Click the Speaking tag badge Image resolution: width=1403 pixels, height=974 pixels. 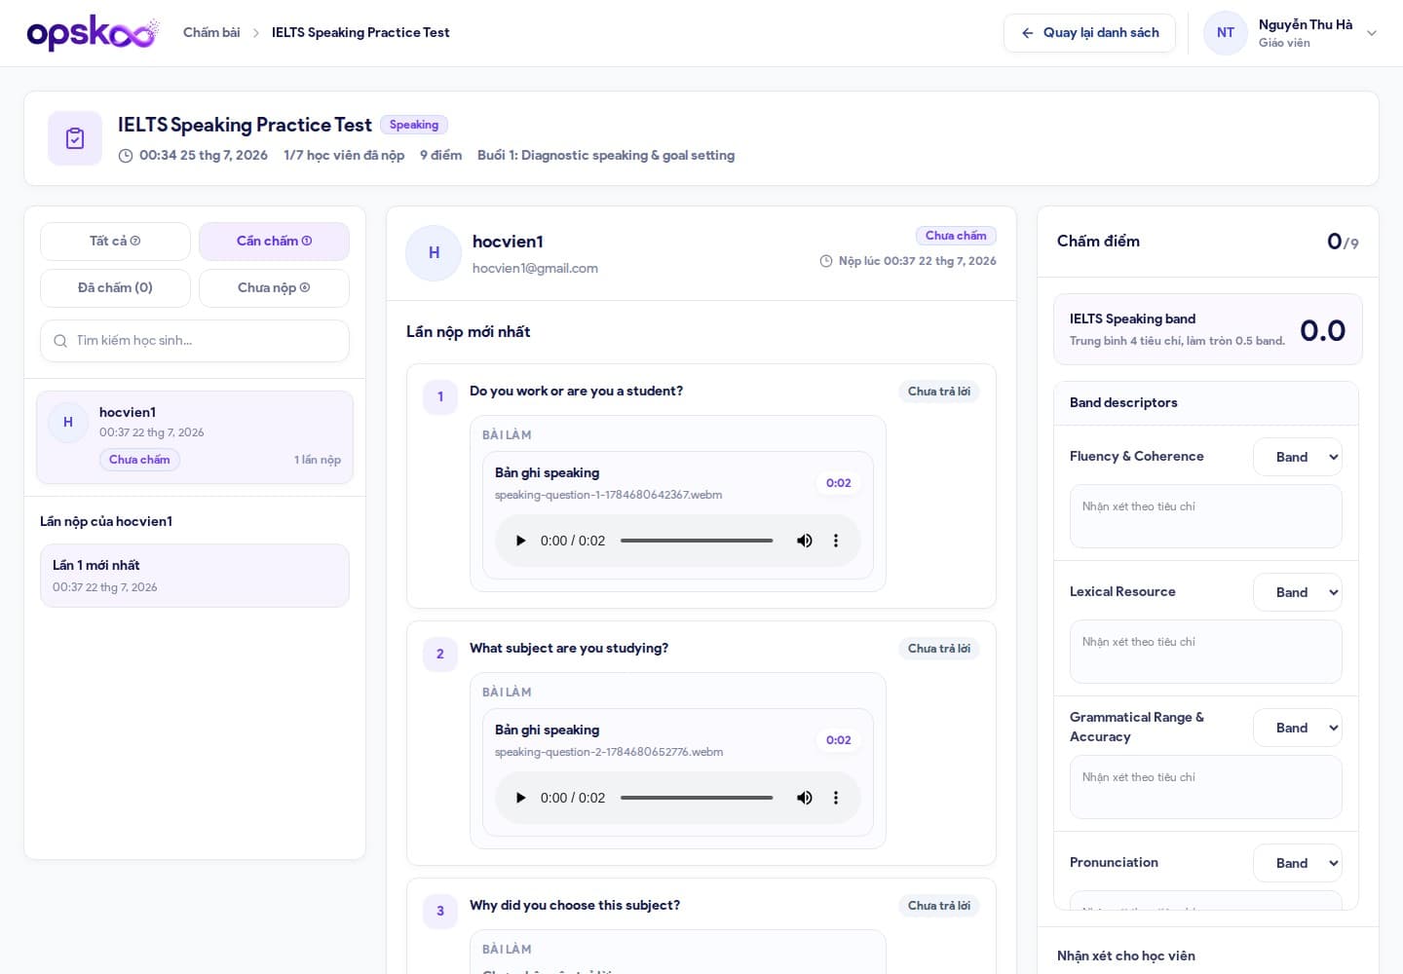click(414, 125)
